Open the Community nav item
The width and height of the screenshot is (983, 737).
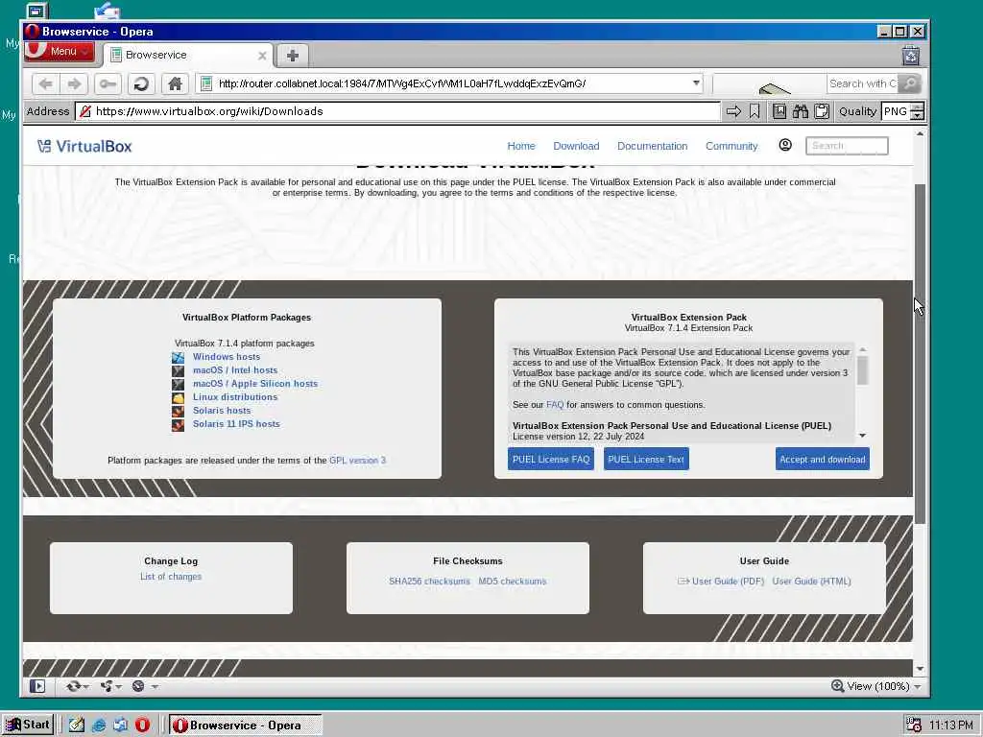pos(731,146)
